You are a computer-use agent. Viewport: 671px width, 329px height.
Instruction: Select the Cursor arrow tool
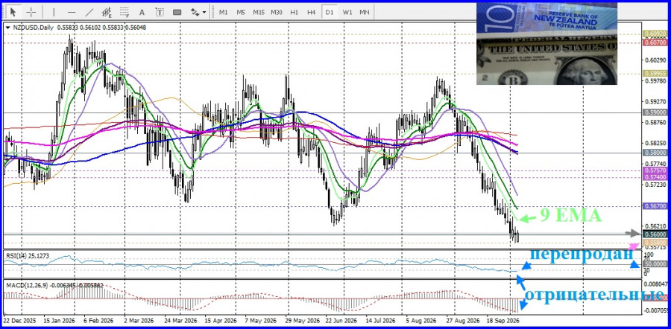[x=13, y=12]
